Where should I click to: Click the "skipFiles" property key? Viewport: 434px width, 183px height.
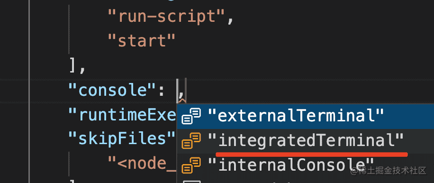click(122, 139)
